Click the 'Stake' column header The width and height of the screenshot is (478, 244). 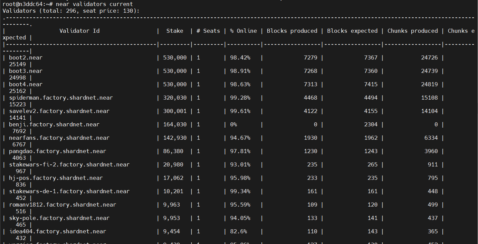(175, 30)
